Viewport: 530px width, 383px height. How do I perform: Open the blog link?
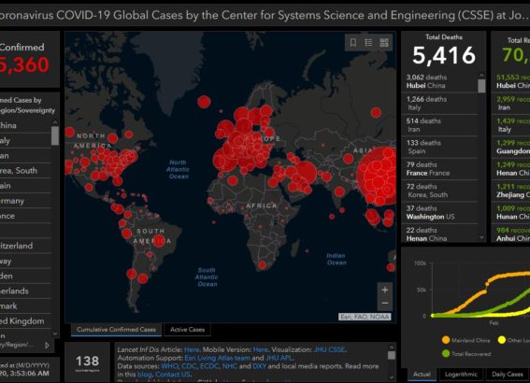click(x=144, y=375)
